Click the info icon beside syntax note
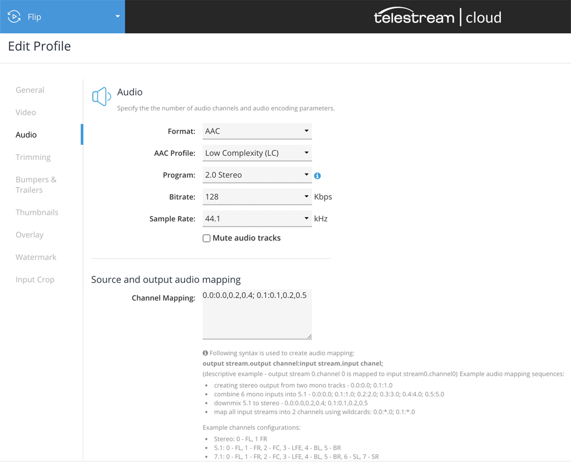 pyautogui.click(x=205, y=353)
